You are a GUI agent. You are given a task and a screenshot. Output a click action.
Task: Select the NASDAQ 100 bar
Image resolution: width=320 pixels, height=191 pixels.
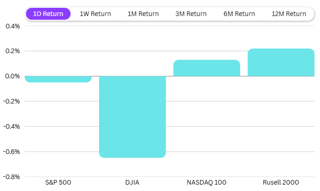(207, 68)
